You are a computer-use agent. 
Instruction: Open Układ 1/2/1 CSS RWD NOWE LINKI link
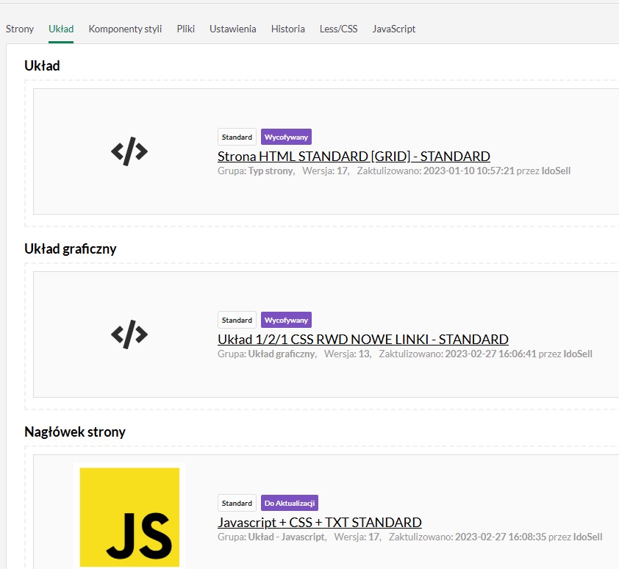(362, 339)
